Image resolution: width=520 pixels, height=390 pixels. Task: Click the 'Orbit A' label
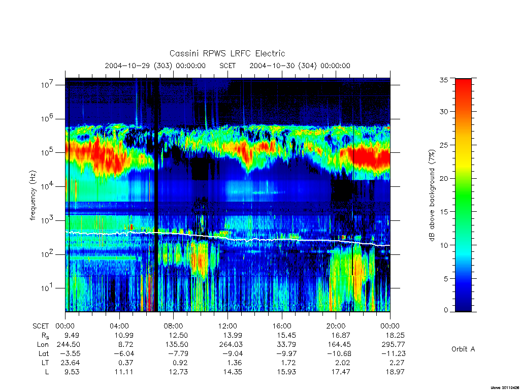(463, 349)
